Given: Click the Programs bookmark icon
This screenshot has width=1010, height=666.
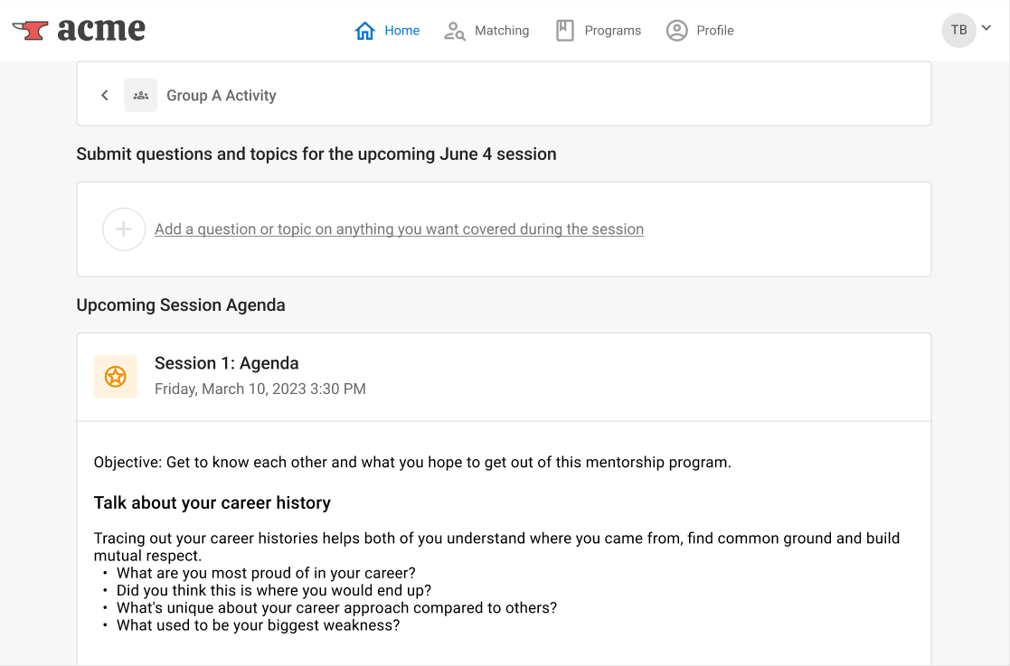Looking at the screenshot, I should coord(565,30).
